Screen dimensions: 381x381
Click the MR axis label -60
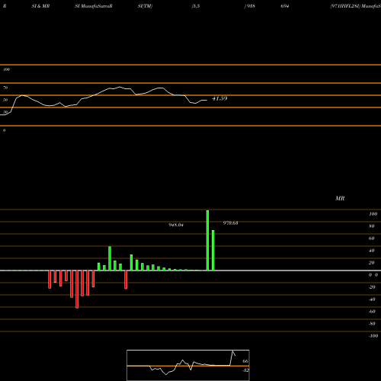click(x=372, y=312)
